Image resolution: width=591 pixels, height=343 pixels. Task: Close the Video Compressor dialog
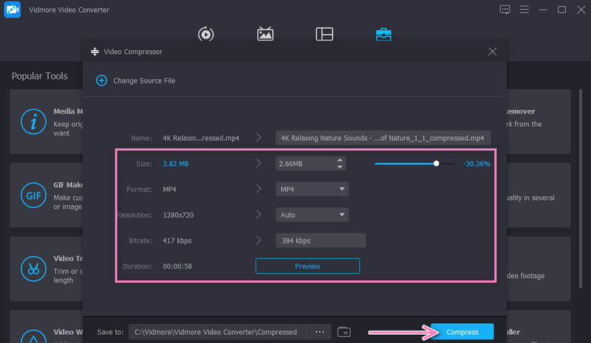point(493,52)
